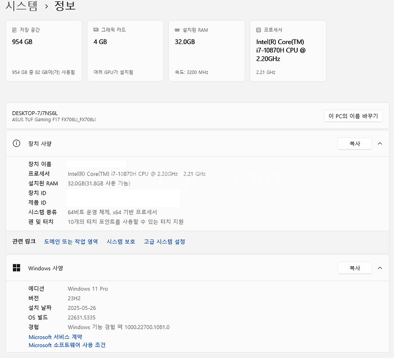
Task: Select Windows 기능 경험 팩 value
Action: point(119,327)
